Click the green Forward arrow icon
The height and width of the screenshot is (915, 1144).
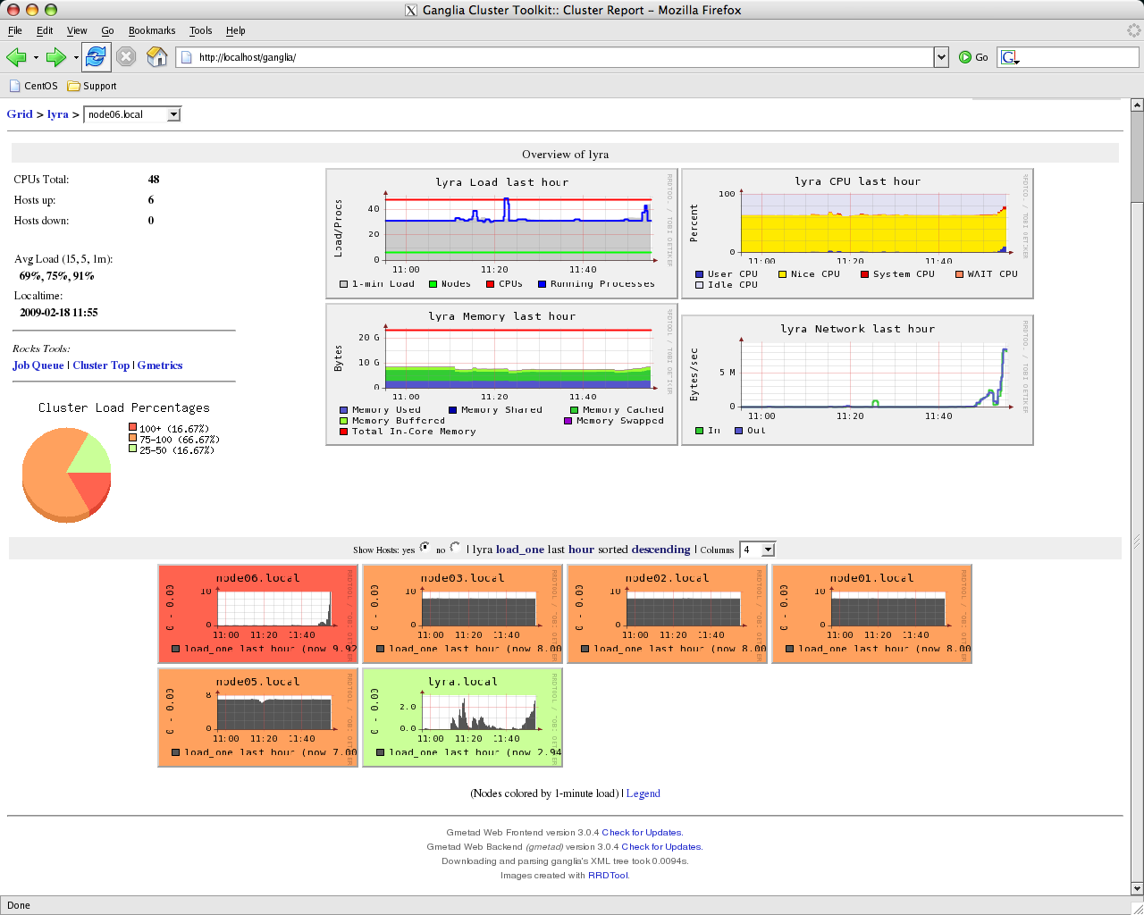point(55,57)
